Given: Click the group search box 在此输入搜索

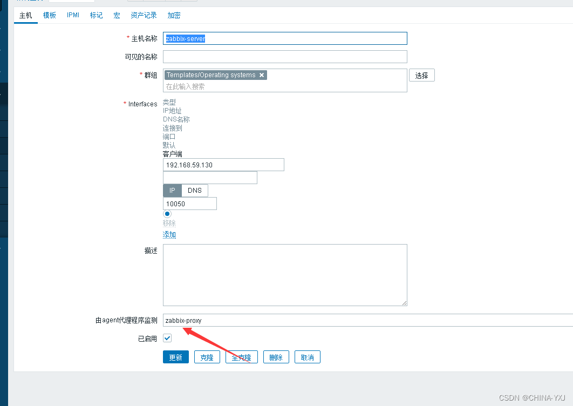Looking at the screenshot, I should click(285, 87).
